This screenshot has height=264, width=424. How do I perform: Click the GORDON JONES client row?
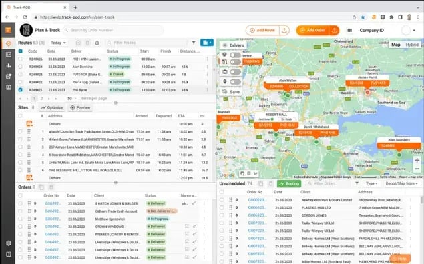pyautogui.click(x=320, y=215)
